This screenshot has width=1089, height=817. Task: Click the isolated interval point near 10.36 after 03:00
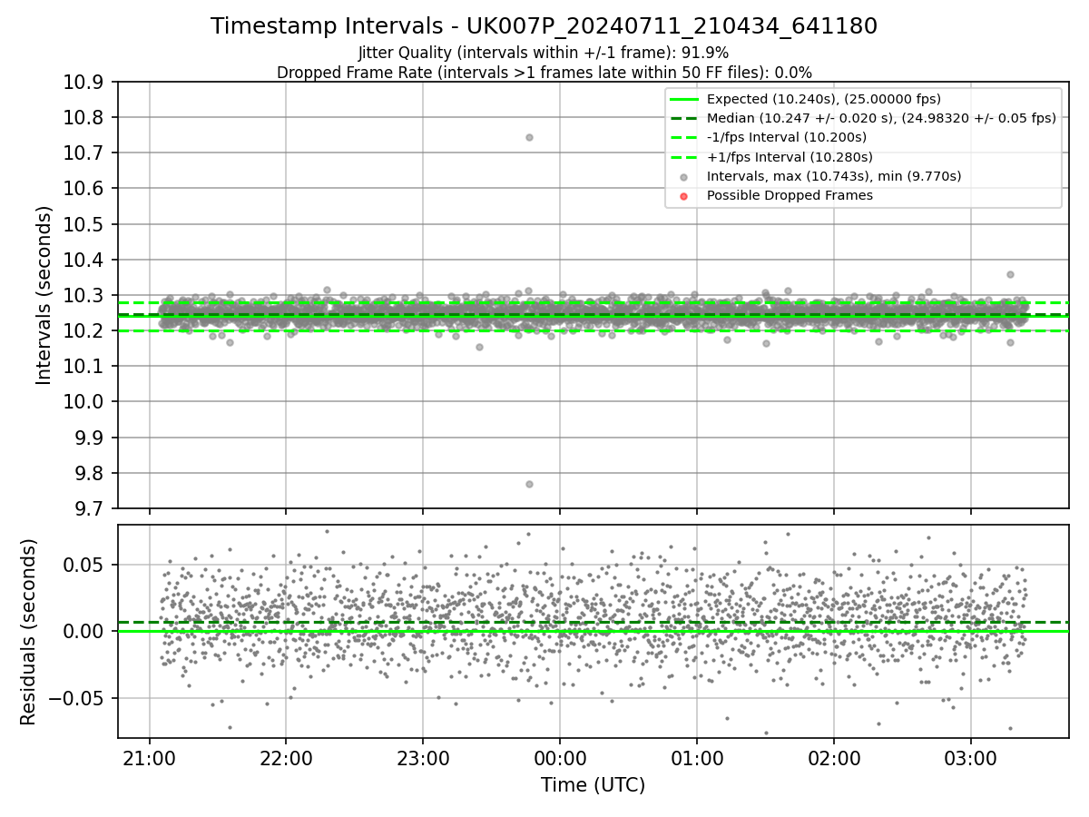click(1010, 274)
